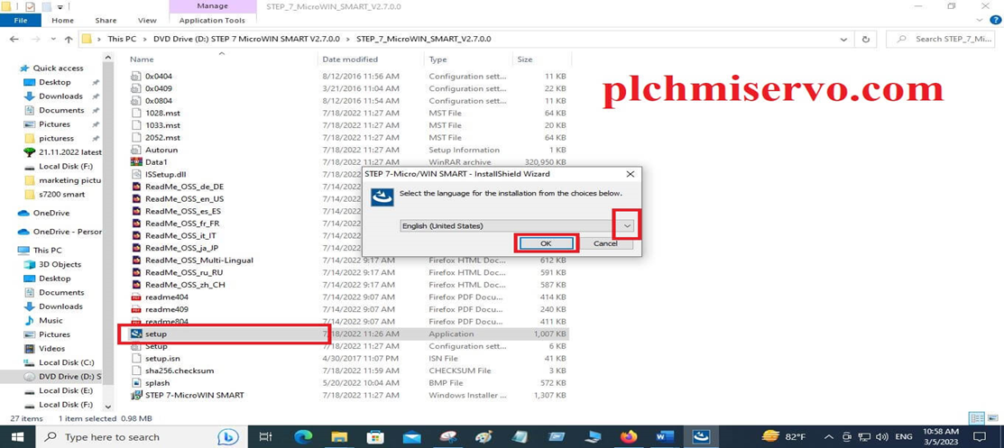This screenshot has width=1004, height=448.
Task: Open Downloads under Quick access
Action: pyautogui.click(x=60, y=96)
